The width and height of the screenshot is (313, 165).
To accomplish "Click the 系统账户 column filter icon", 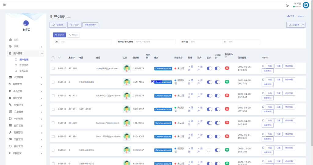I will click(226, 57).
